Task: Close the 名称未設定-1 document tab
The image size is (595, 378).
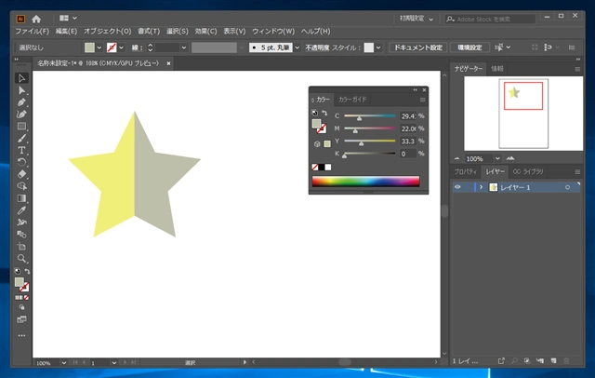Action: click(x=168, y=63)
